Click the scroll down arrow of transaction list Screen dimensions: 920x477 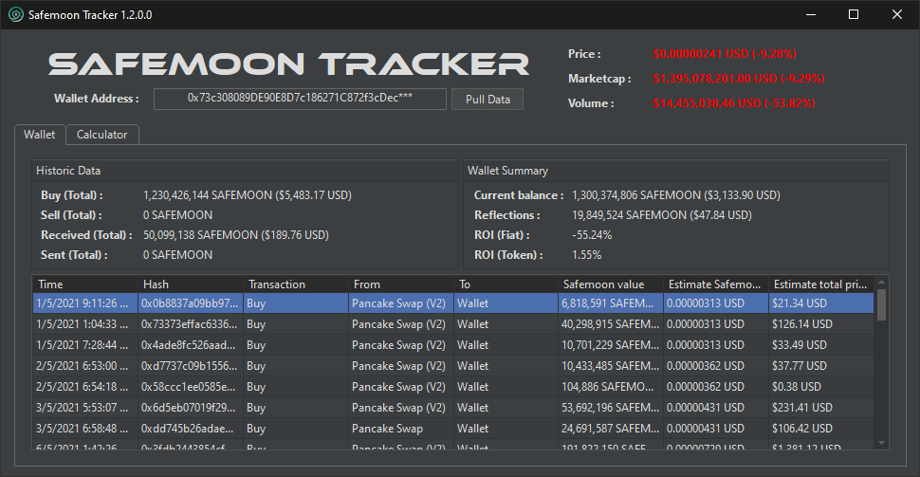point(881,443)
